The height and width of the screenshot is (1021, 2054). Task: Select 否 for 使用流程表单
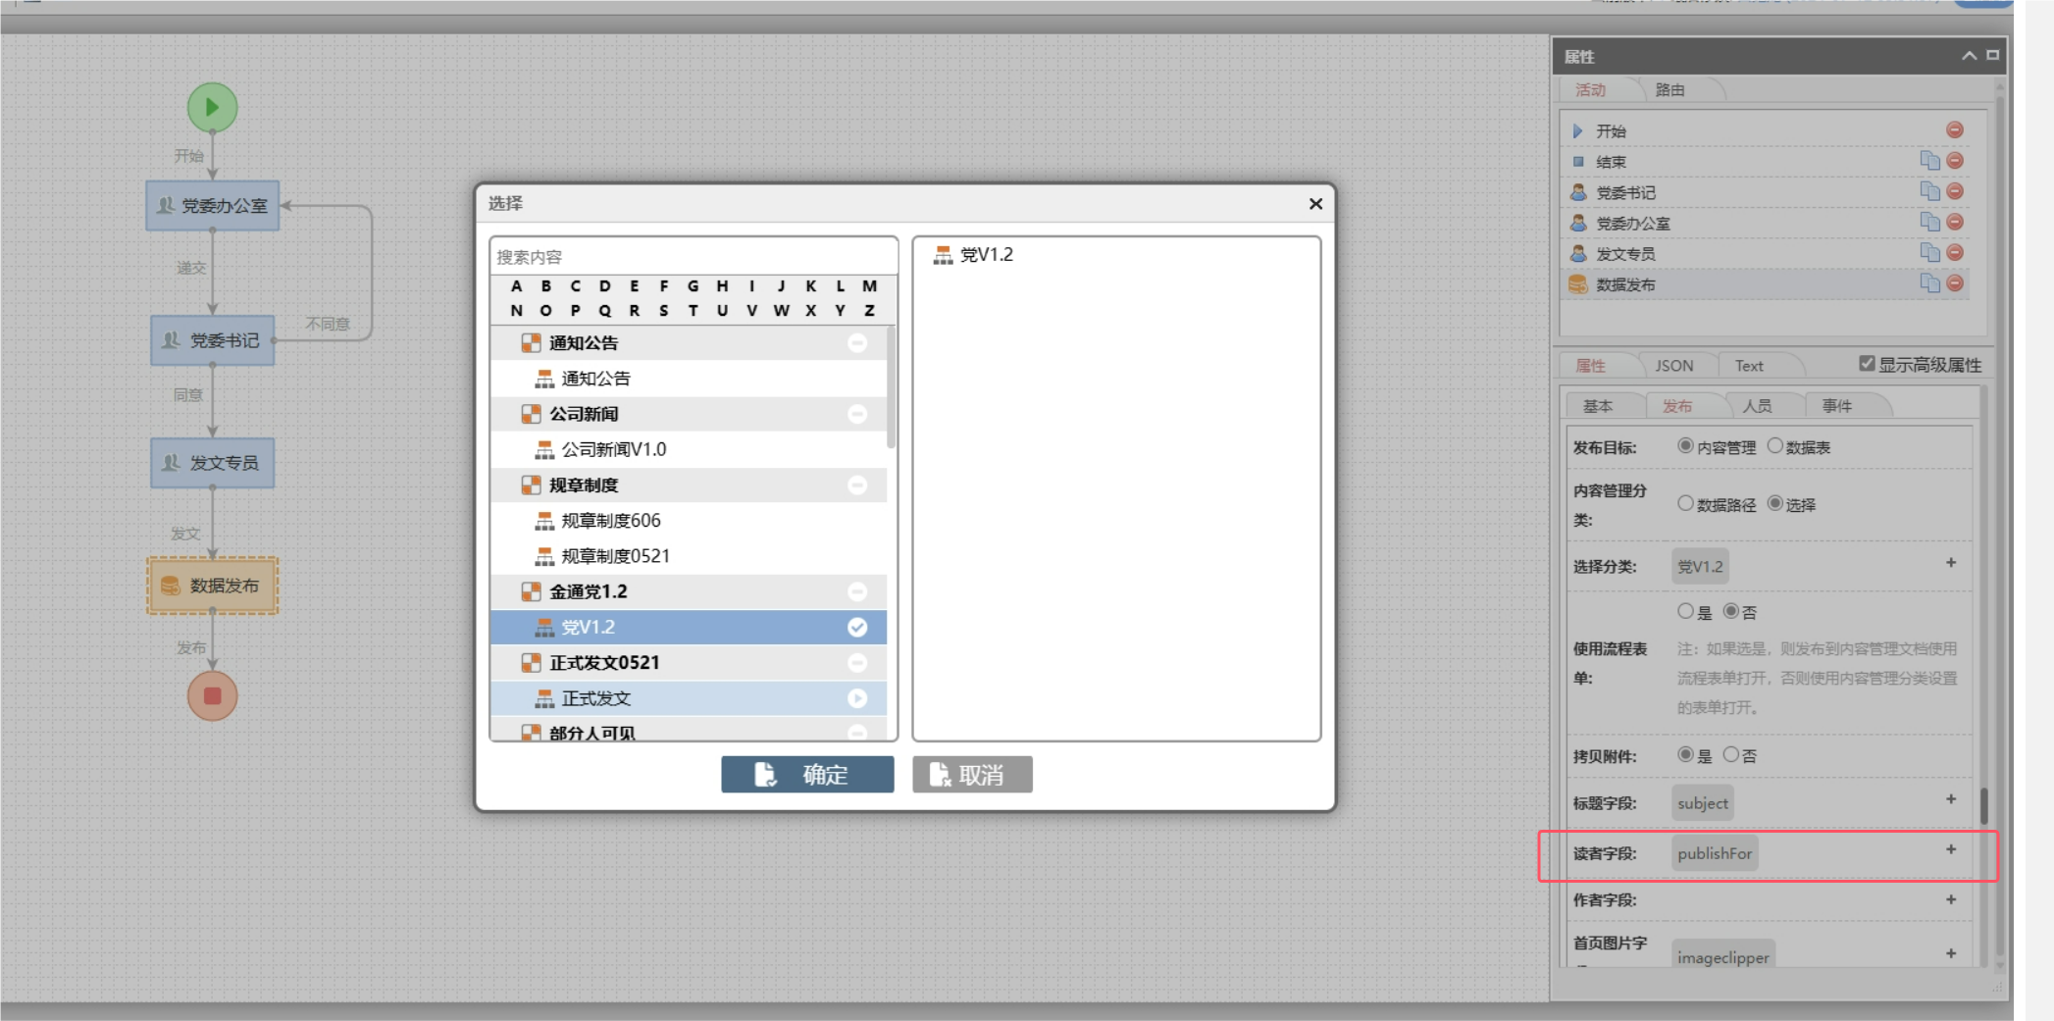[1730, 611]
